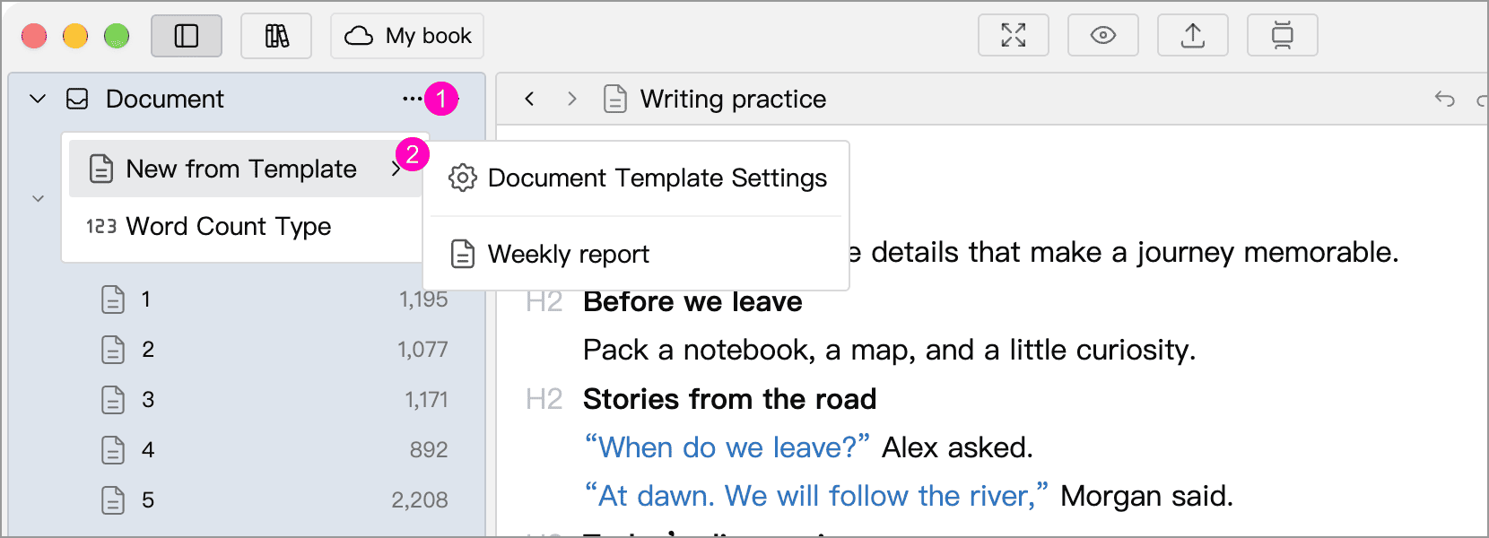Click the heading Stories from the road
This screenshot has width=1489, height=538.
729,399
